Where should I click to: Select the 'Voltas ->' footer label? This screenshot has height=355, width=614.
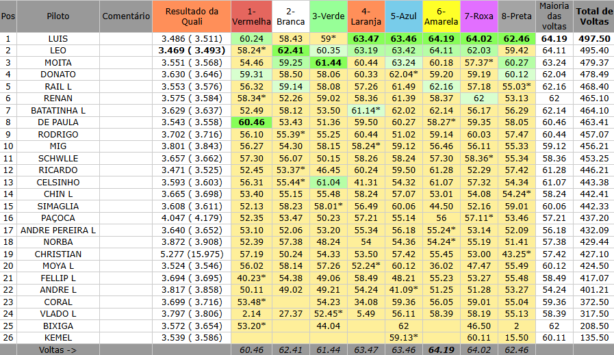click(57, 350)
